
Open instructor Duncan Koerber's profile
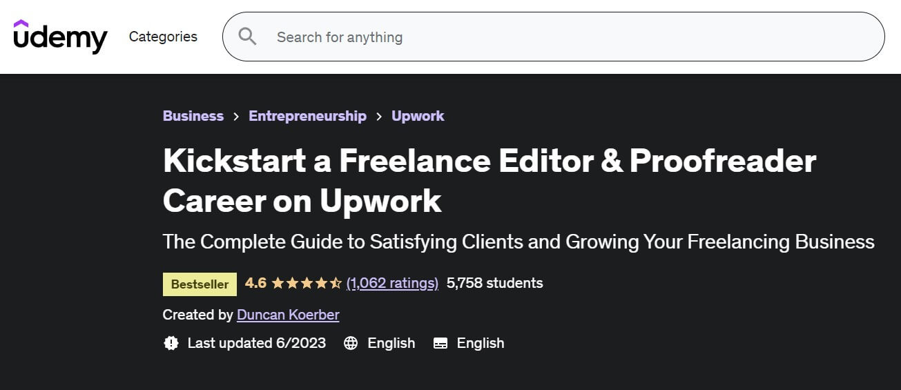288,315
